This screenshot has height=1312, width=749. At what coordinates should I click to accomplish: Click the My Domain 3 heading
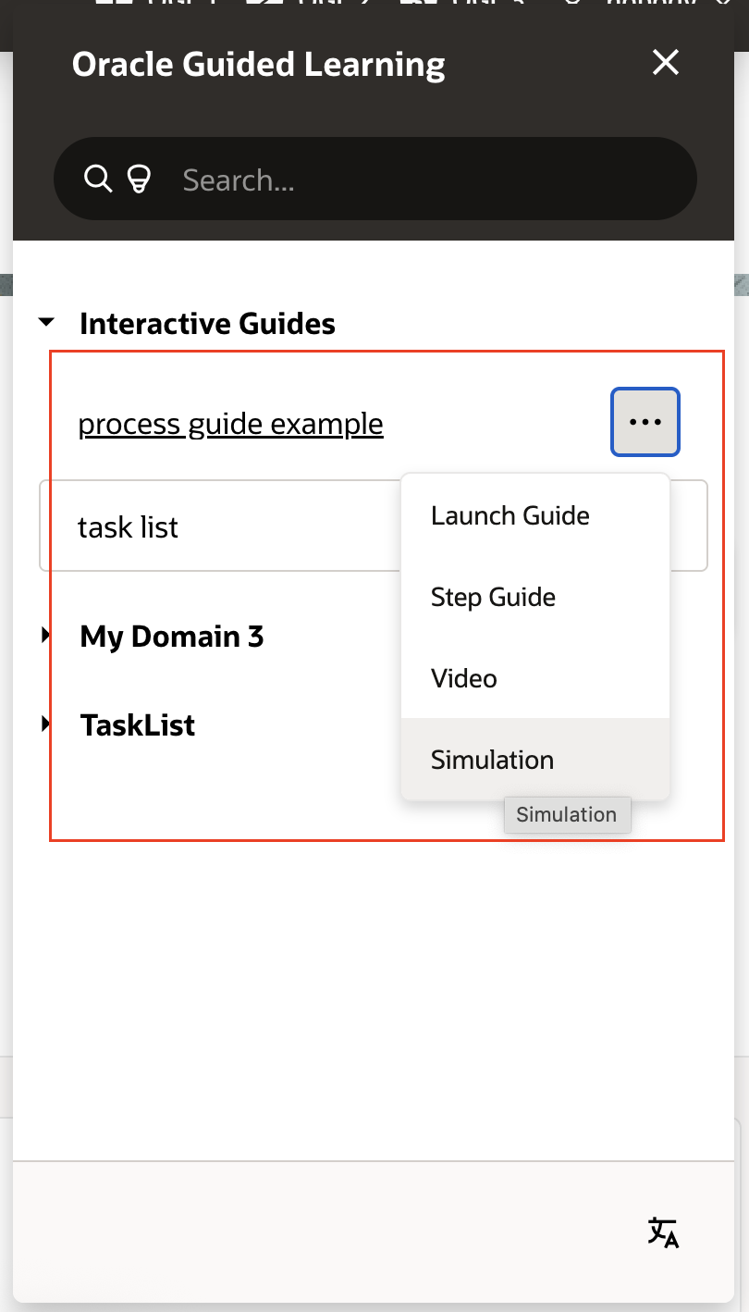click(x=172, y=637)
